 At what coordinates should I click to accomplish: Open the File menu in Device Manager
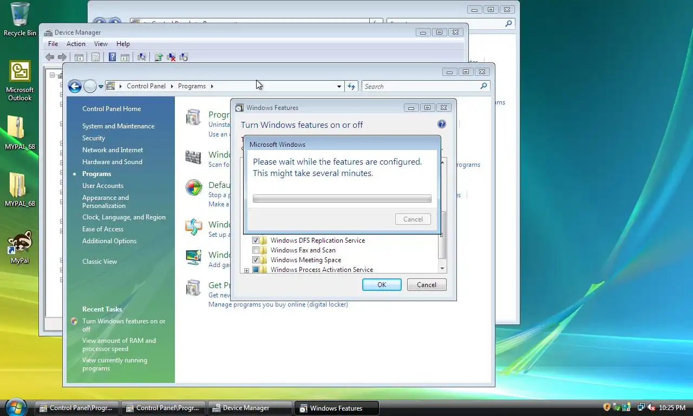(53, 44)
